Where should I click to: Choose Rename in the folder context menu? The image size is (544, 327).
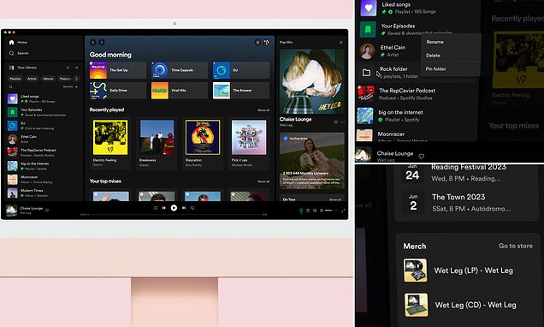(435, 42)
